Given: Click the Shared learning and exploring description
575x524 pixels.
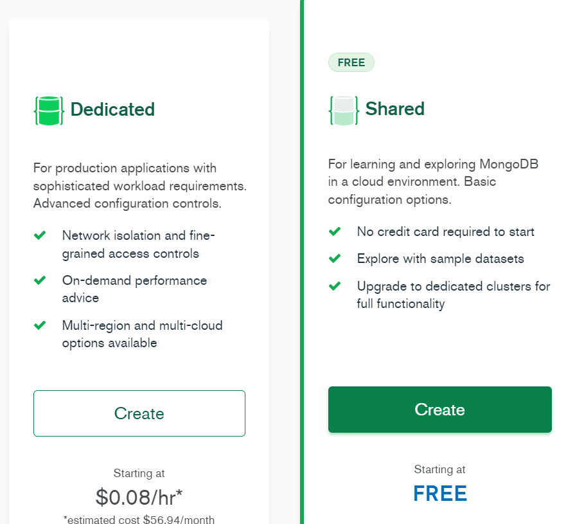Looking at the screenshot, I should 433,181.
